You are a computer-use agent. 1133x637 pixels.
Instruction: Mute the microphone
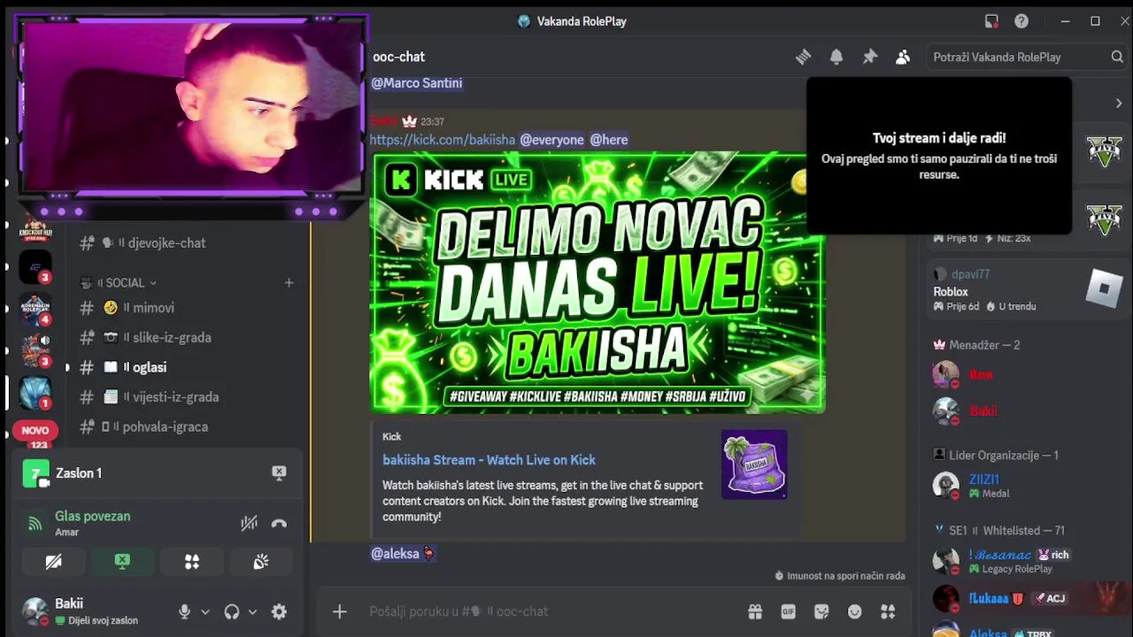click(x=184, y=611)
